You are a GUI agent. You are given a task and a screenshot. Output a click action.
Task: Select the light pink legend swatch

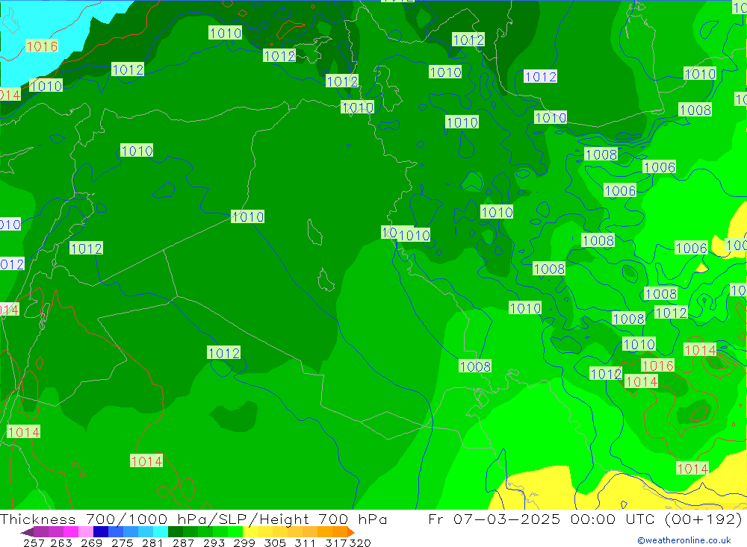click(86, 532)
